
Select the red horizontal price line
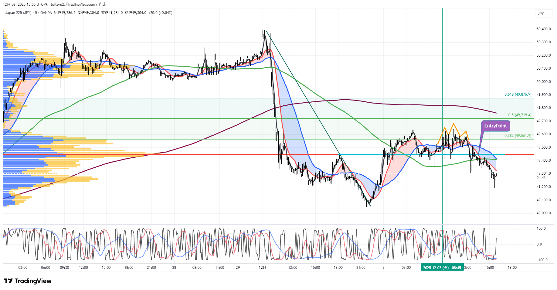212,154
